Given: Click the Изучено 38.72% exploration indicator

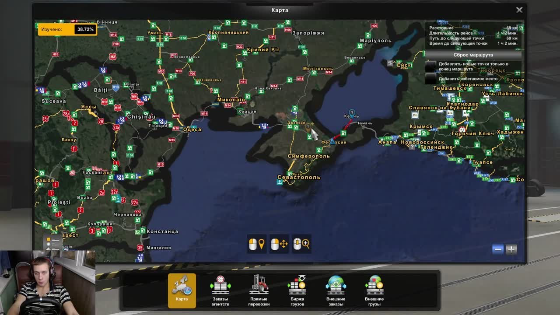Looking at the screenshot, I should pyautogui.click(x=67, y=30).
